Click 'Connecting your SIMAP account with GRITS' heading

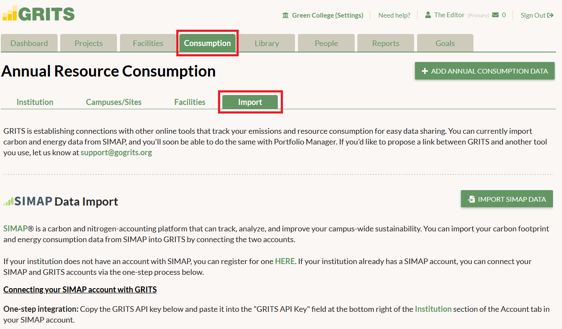point(80,289)
